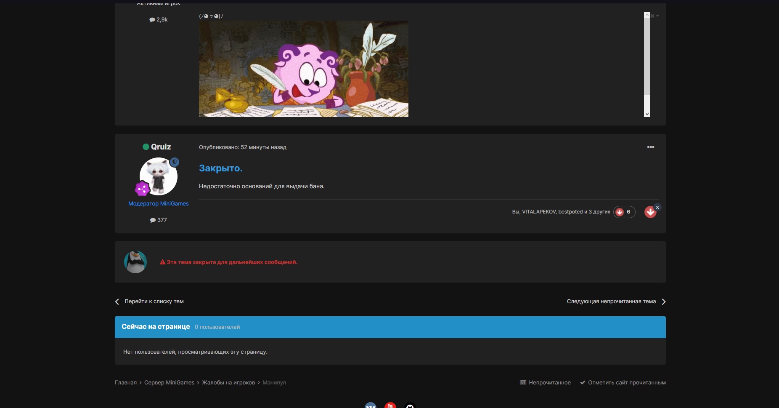Open 'Главная' in the breadcrumb
This screenshot has height=408, width=779.
click(x=126, y=383)
